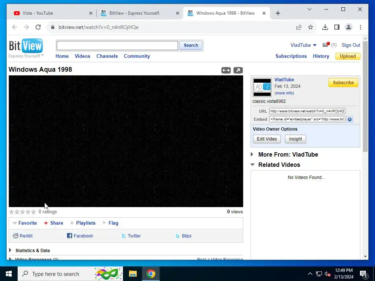This screenshot has height=281, width=375.
Task: Subscribe to VladTube channel
Action: pos(343,82)
